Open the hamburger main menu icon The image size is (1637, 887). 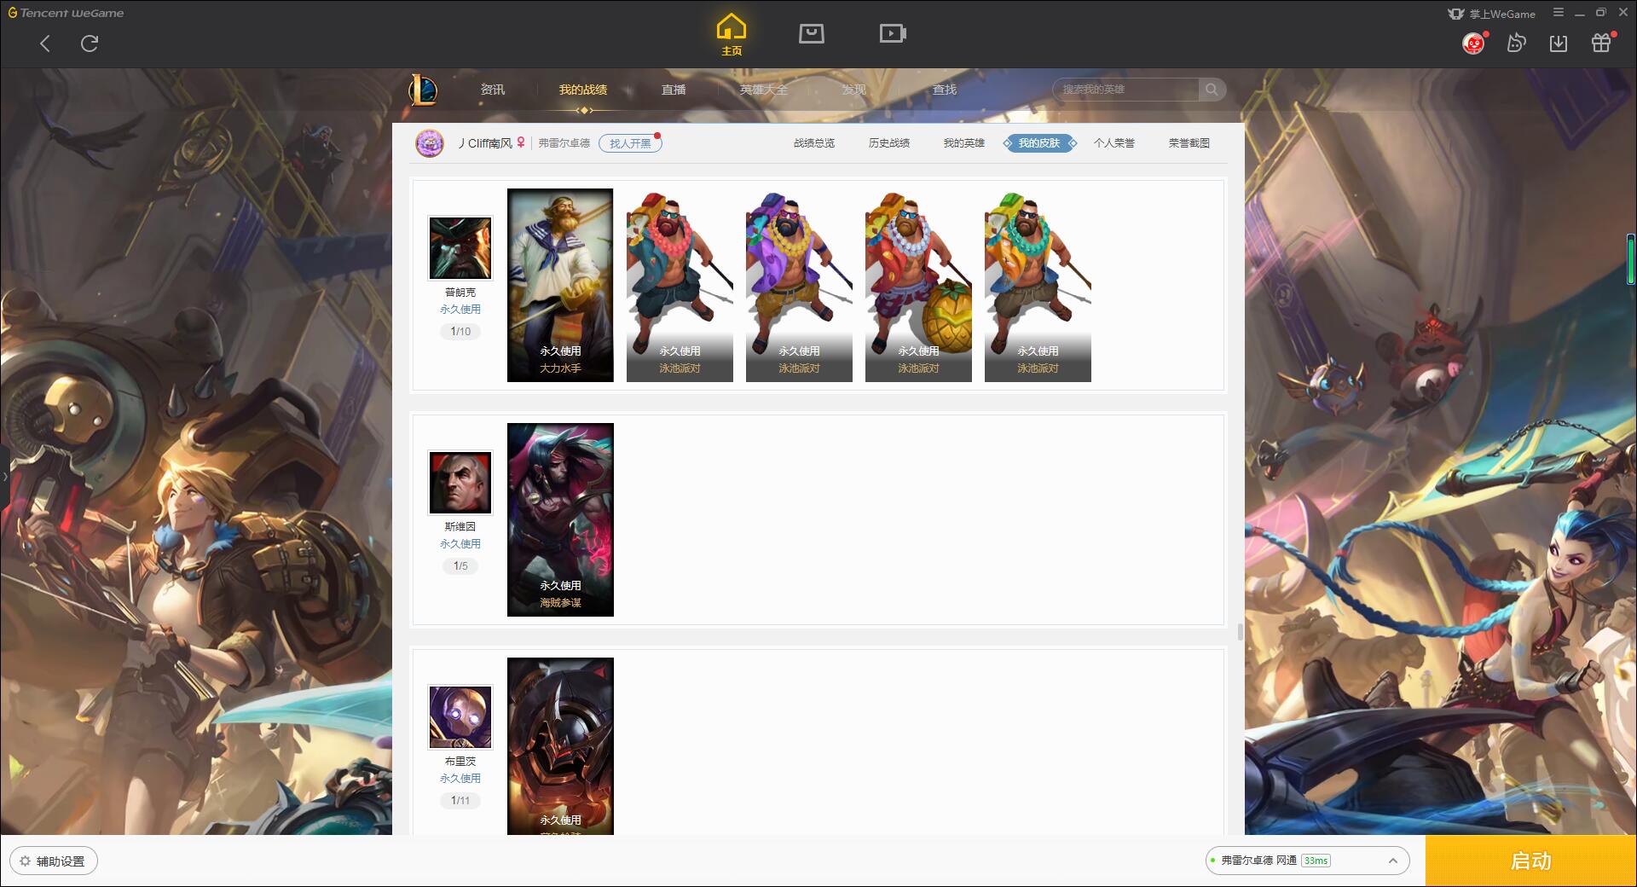(x=1559, y=13)
